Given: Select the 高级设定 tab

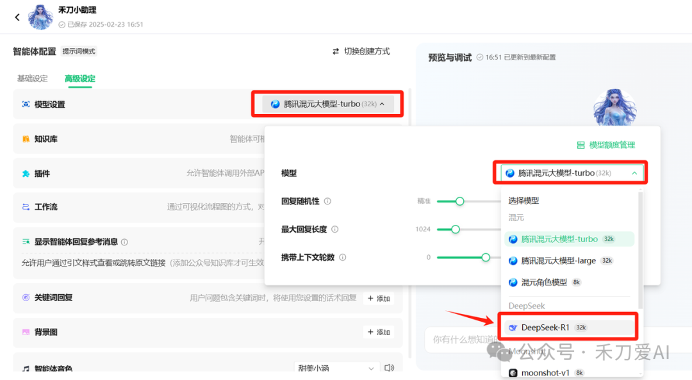Looking at the screenshot, I should (x=80, y=79).
